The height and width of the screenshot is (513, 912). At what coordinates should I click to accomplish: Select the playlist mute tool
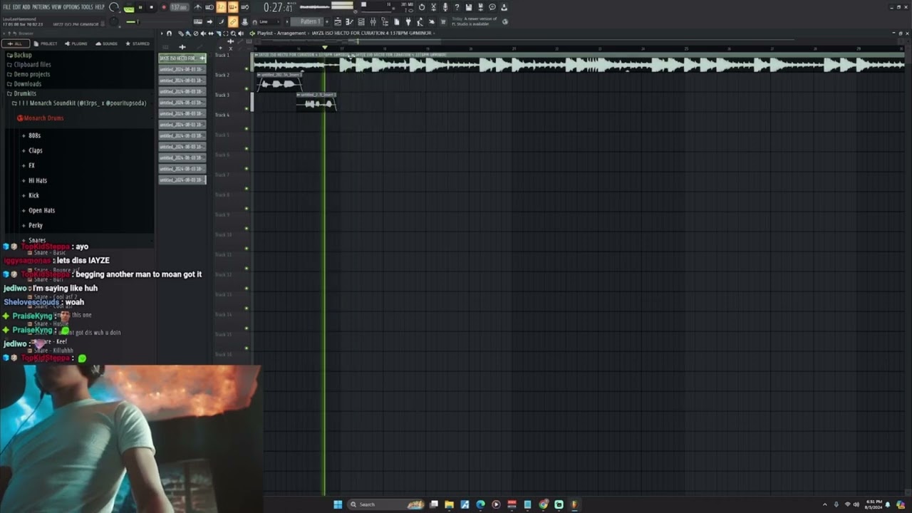pyautogui.click(x=203, y=33)
